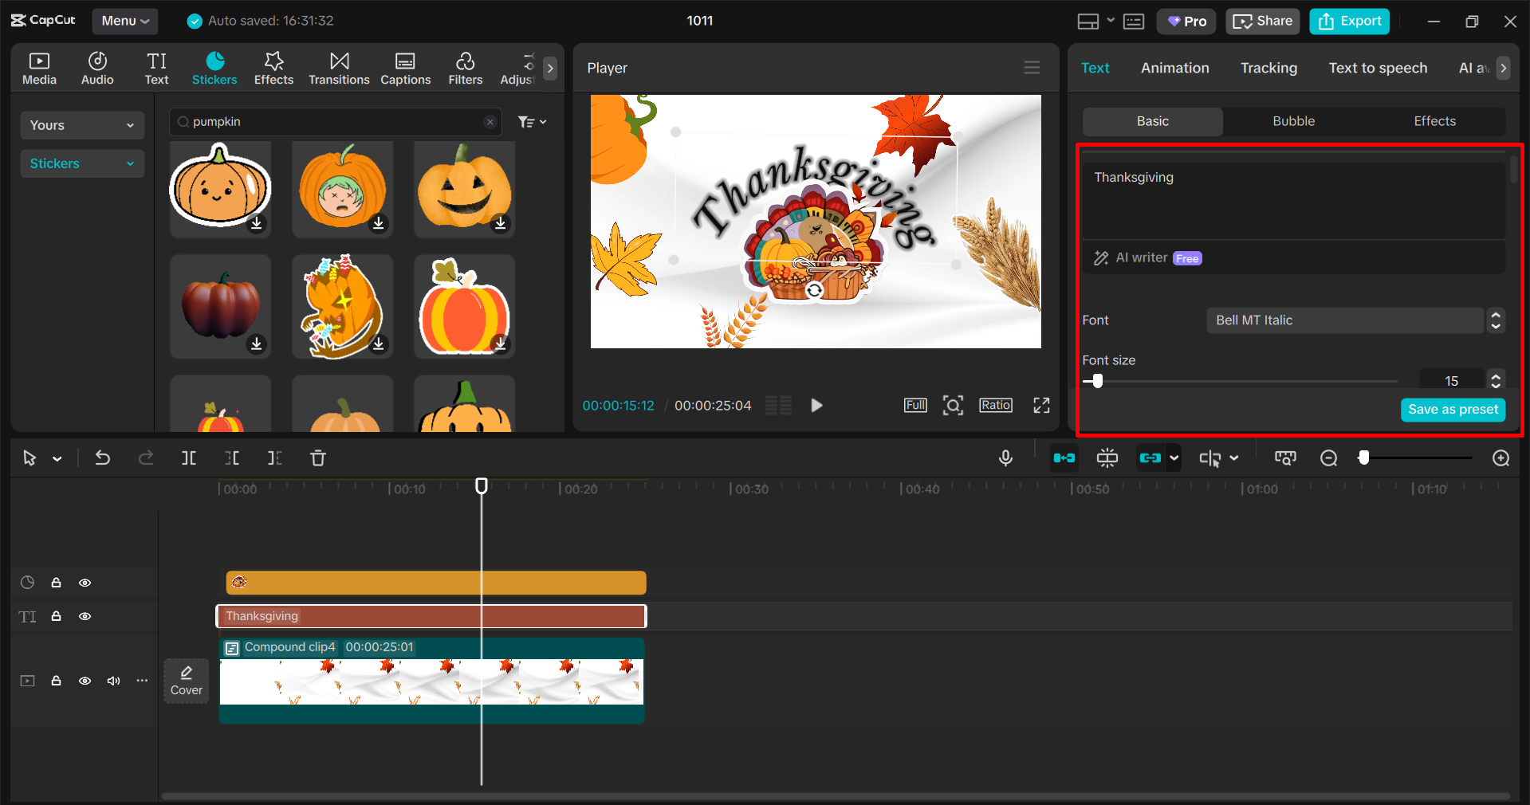Open the sticker search filter options

[531, 121]
